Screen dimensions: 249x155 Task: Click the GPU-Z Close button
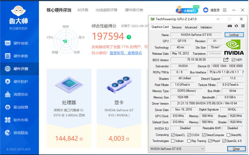[236, 149]
